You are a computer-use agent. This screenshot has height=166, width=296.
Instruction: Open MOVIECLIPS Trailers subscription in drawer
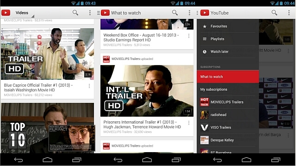pyautogui.click(x=228, y=102)
